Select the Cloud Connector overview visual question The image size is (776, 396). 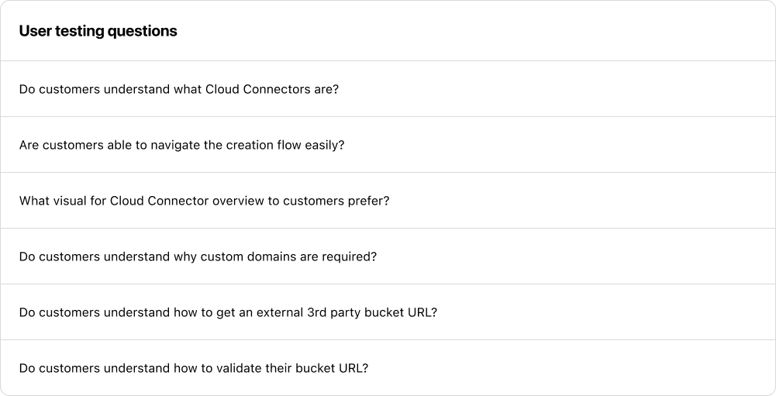204,201
